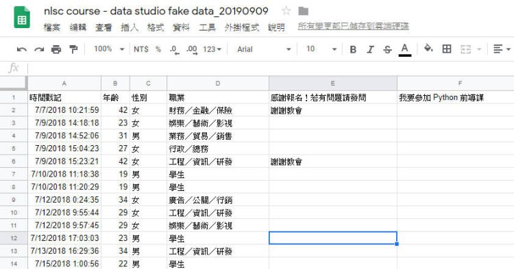Open horizontal align dropdown
Viewport: 514px width, 269px height.
(x=502, y=49)
